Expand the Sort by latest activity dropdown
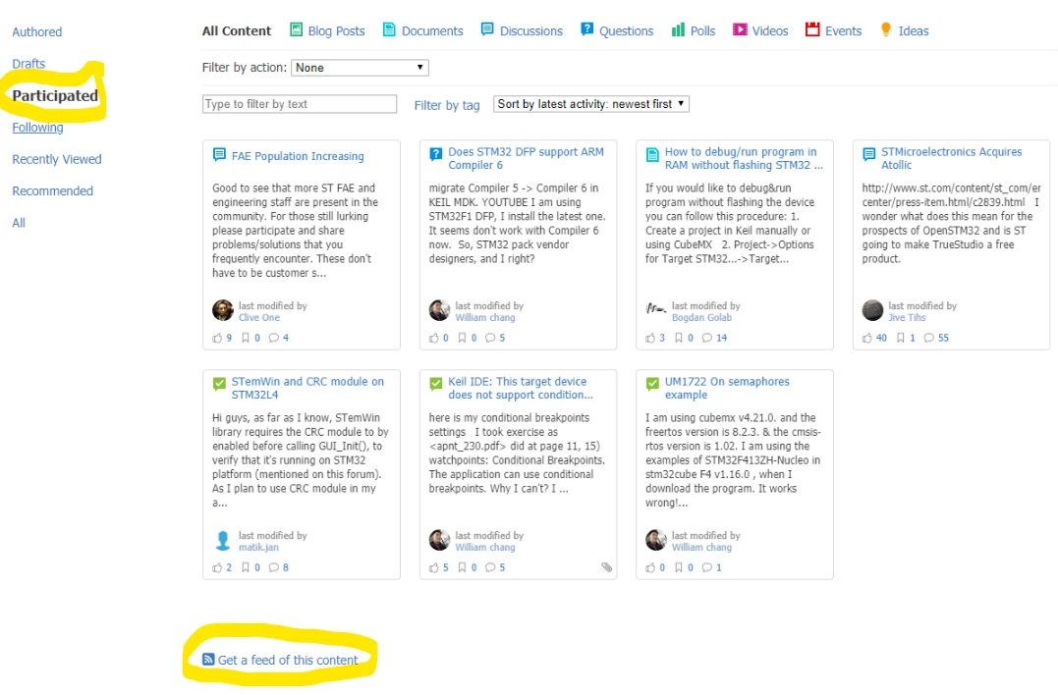The image size is (1058, 695). coord(591,104)
